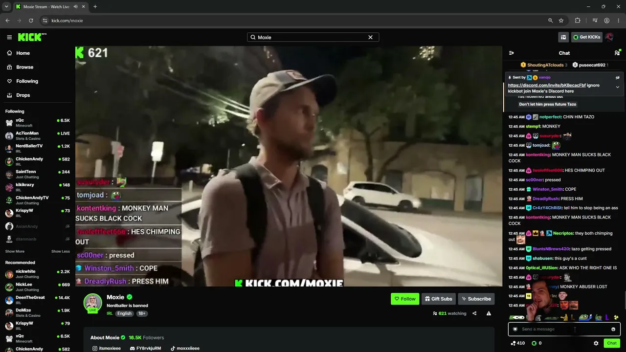Click the Get KICKs button
The height and width of the screenshot is (352, 626).
(586, 37)
